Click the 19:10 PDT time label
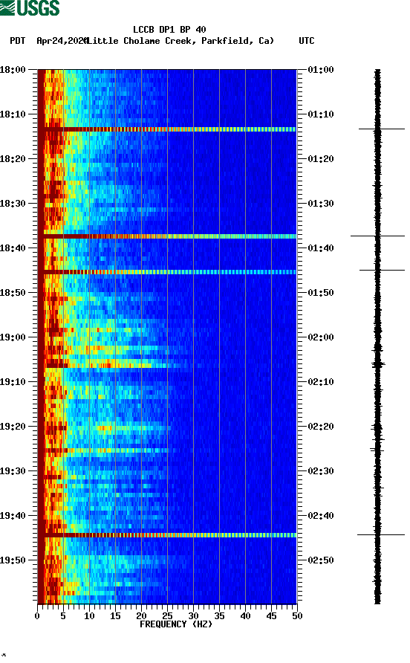This screenshot has height=663, width=410. click(13, 382)
